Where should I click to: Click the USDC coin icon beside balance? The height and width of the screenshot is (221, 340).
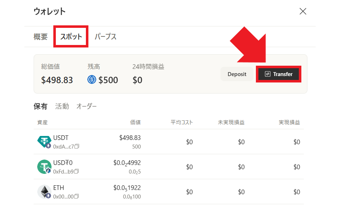[x=92, y=80]
